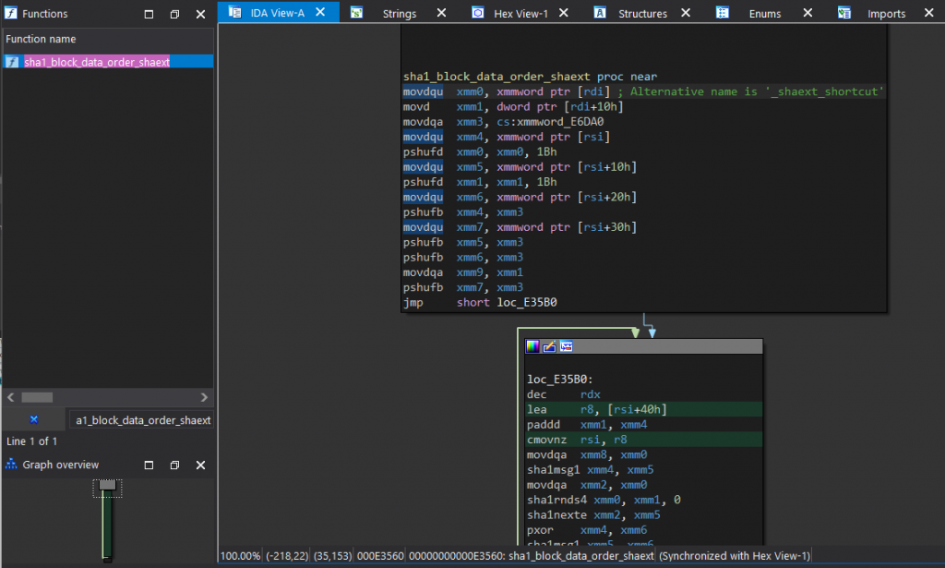Click the Functions panel icon
The width and height of the screenshot is (945, 568).
click(x=11, y=13)
